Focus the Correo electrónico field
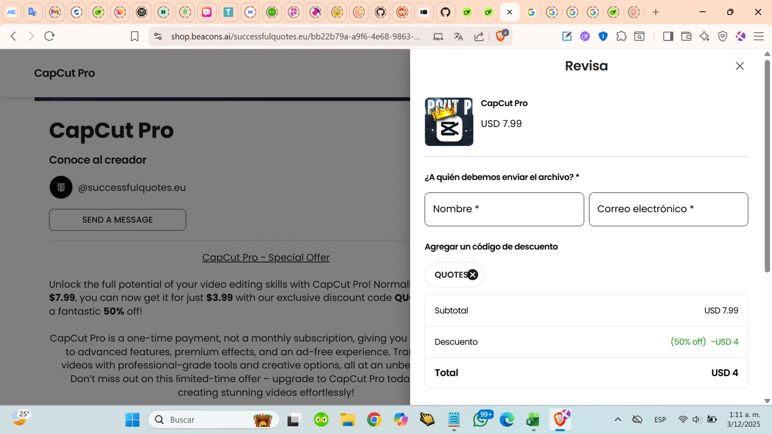Screen dimensions: 772x434 (668, 209)
